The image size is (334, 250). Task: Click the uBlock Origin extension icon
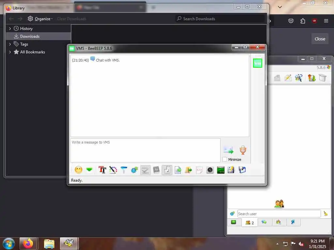(314, 21)
